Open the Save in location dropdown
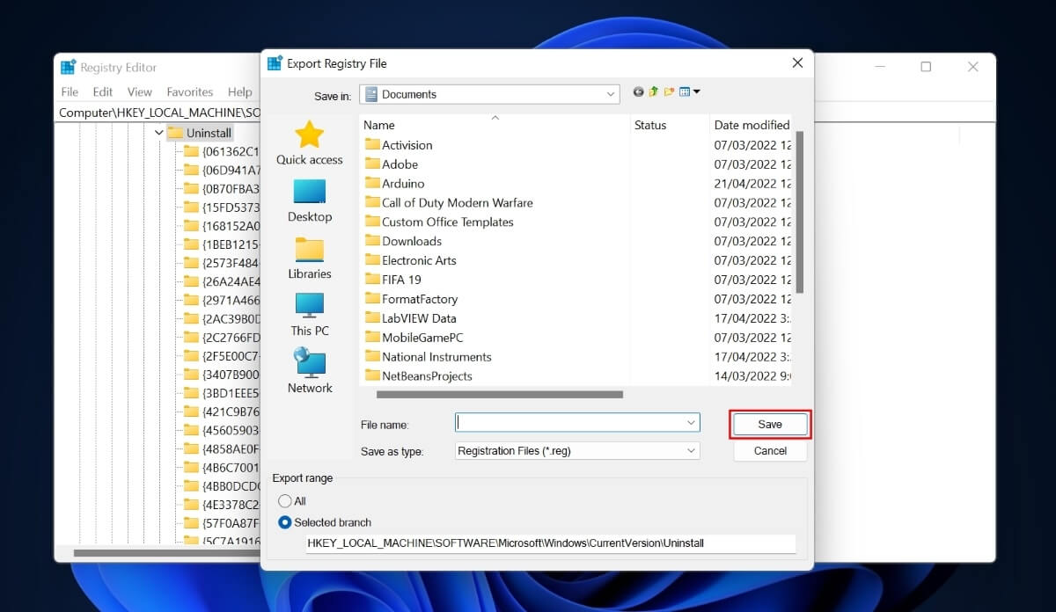This screenshot has height=612, width=1056. pyautogui.click(x=609, y=94)
